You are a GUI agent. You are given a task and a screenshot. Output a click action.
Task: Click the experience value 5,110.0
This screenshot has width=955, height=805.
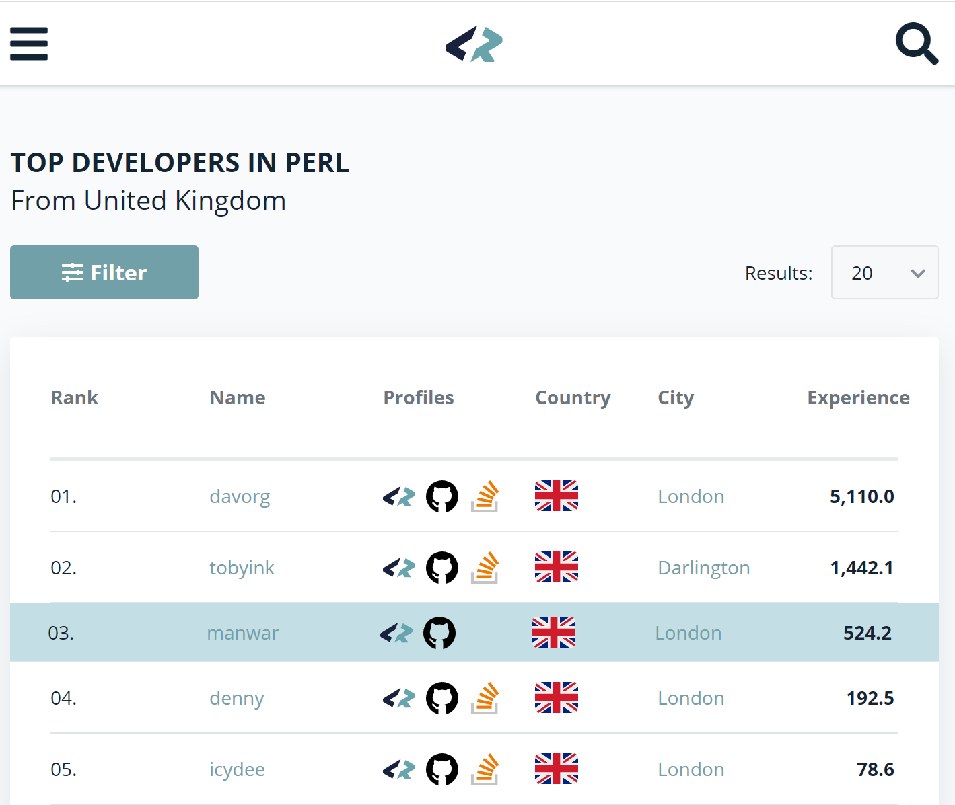(862, 496)
